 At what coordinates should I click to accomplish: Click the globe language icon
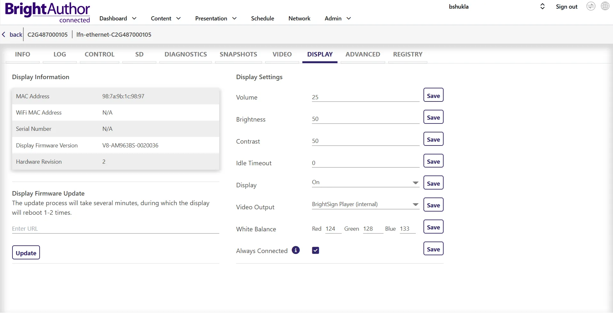[x=605, y=6]
